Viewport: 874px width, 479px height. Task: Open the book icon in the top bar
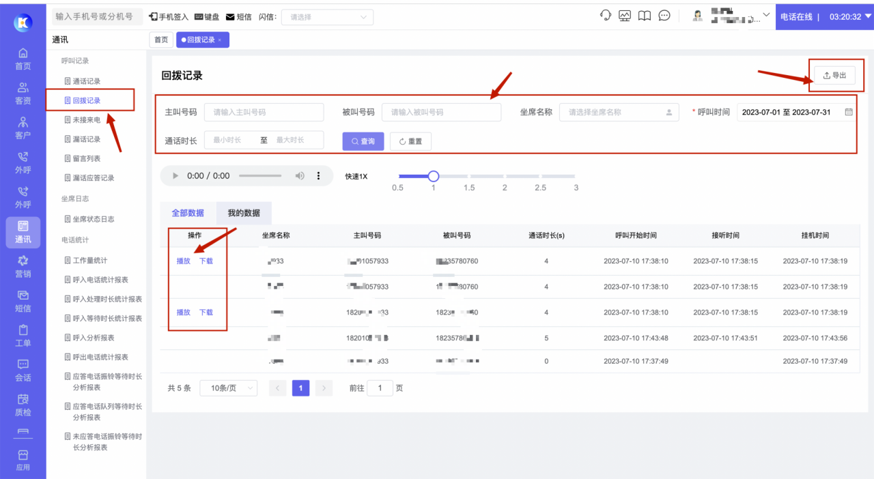point(645,16)
